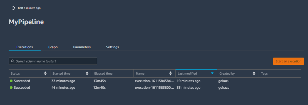The height and width of the screenshot is (105, 308).
Task: Focus the search column name field
Action: tap(53, 61)
